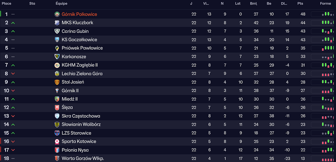Screen dimensions: 336x162
Task: Open the Warta Gorzów Wlkp. team link
Action: pos(83,158)
